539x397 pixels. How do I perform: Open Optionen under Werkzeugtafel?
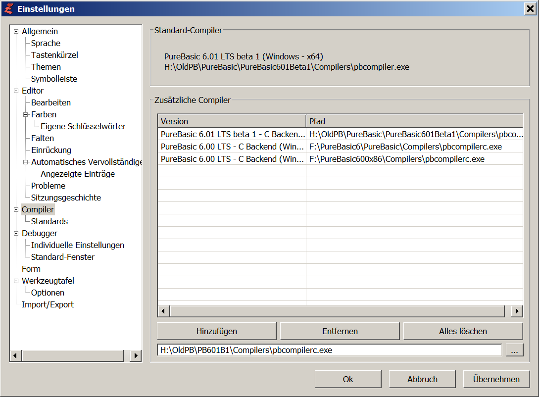click(x=48, y=293)
